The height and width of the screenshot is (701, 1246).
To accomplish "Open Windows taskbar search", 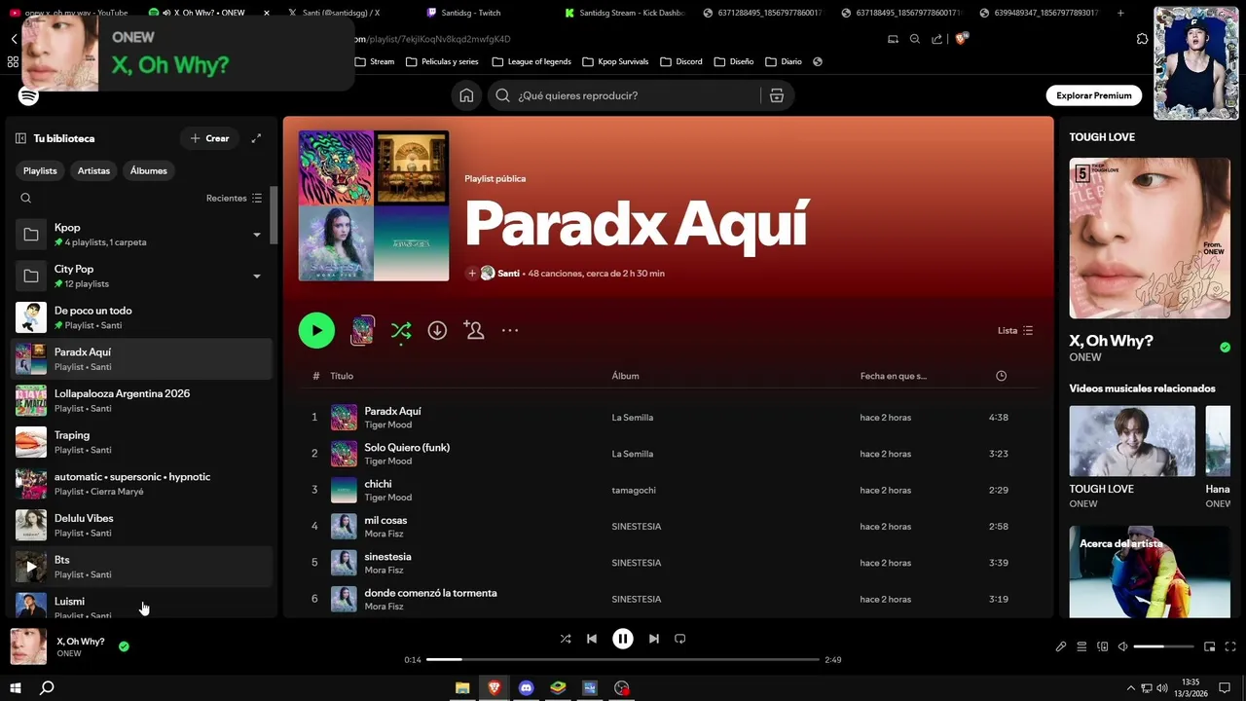I will 47,687.
